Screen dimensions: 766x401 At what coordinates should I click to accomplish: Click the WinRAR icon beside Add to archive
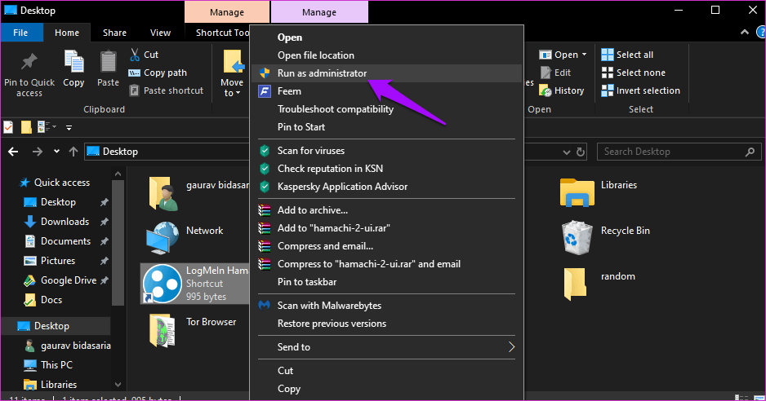click(x=265, y=210)
